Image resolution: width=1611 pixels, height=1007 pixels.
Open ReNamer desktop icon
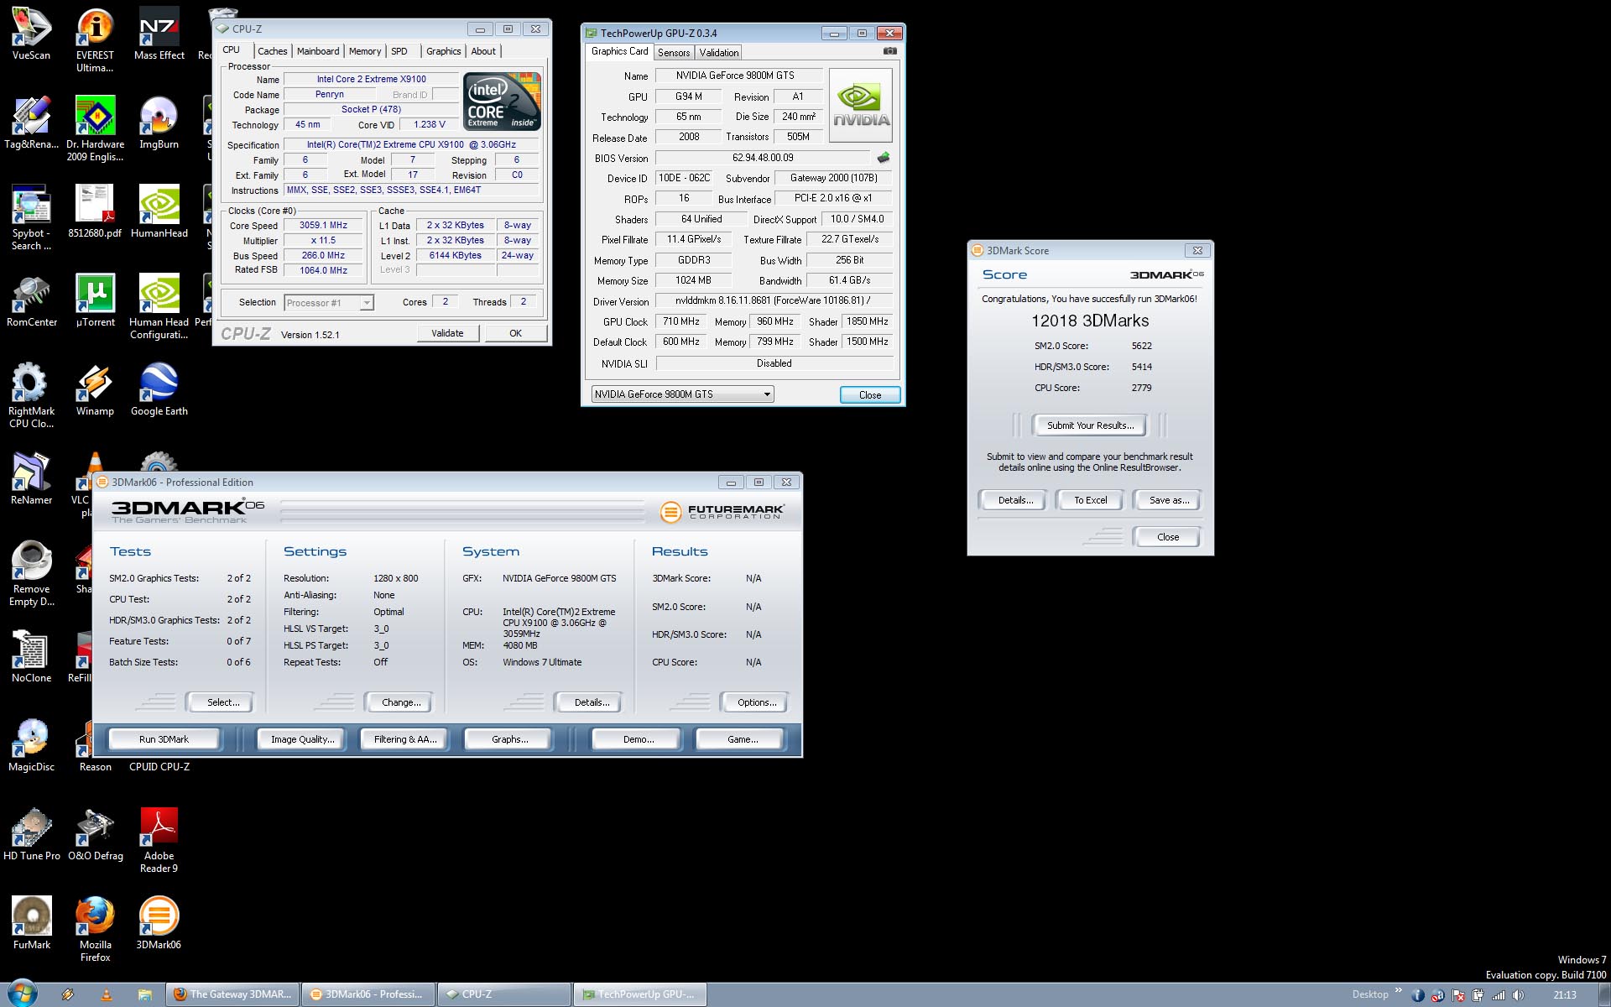click(x=31, y=478)
